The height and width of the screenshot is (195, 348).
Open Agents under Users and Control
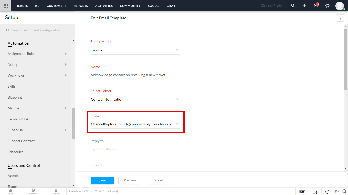pyautogui.click(x=13, y=176)
